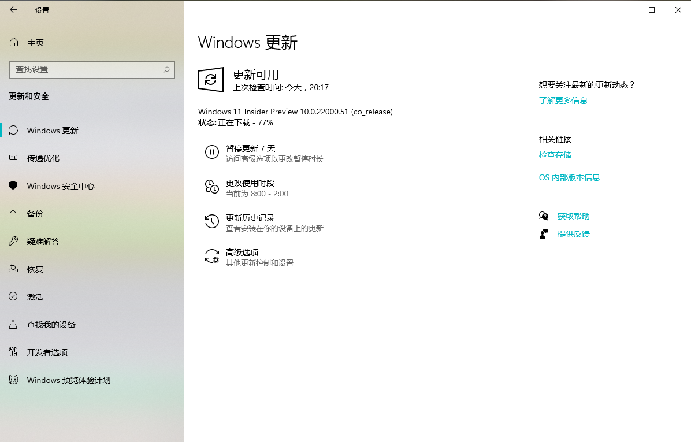Click 获取帮助 link
This screenshot has height=442, width=691.
tap(573, 216)
